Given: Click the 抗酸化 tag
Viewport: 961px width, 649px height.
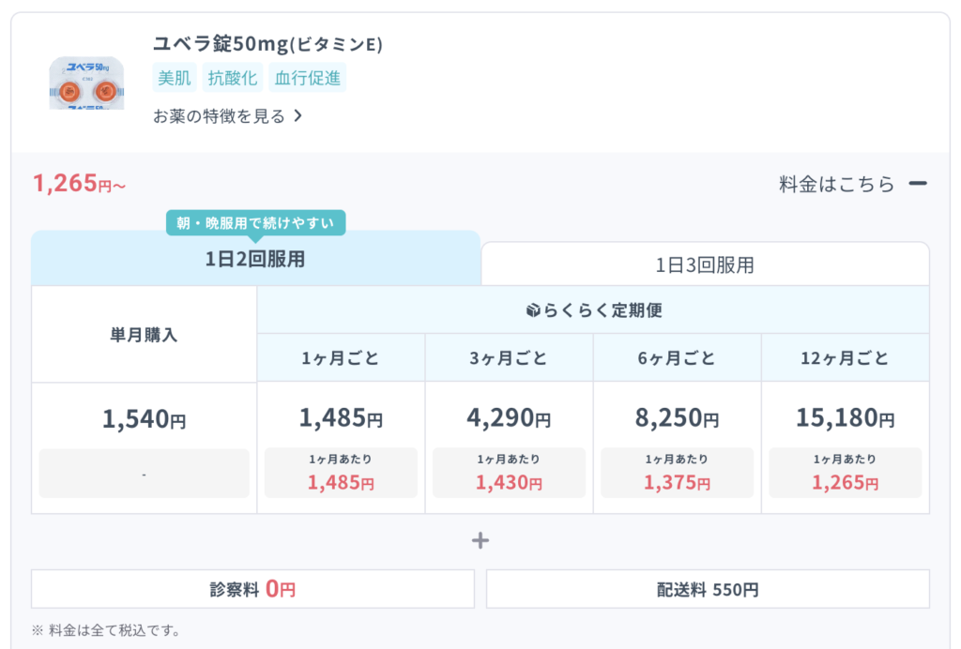Looking at the screenshot, I should pos(233,78).
